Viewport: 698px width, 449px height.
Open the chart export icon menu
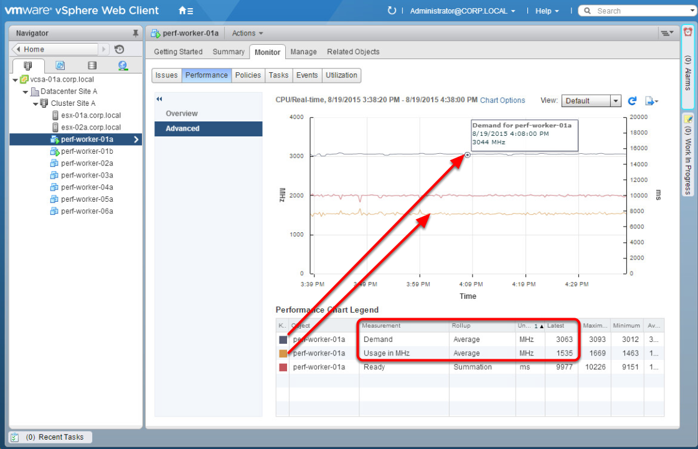[652, 101]
